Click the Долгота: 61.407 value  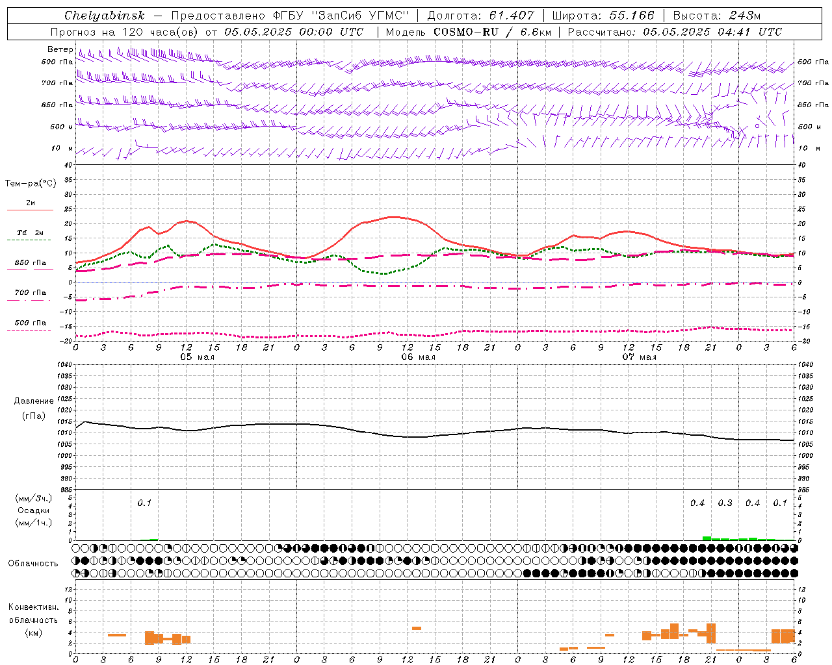point(480,16)
